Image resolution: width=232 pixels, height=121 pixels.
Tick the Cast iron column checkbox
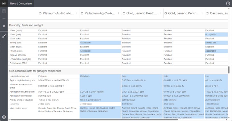pyautogui.click(x=207, y=13)
